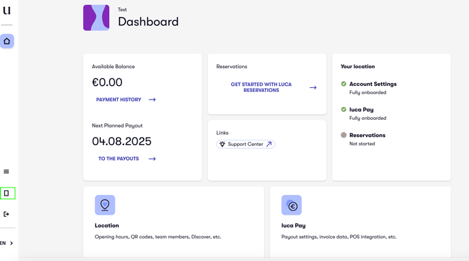This screenshot has width=469, height=261.
Task: Open the luca logo in sidebar
Action: (x=7, y=10)
